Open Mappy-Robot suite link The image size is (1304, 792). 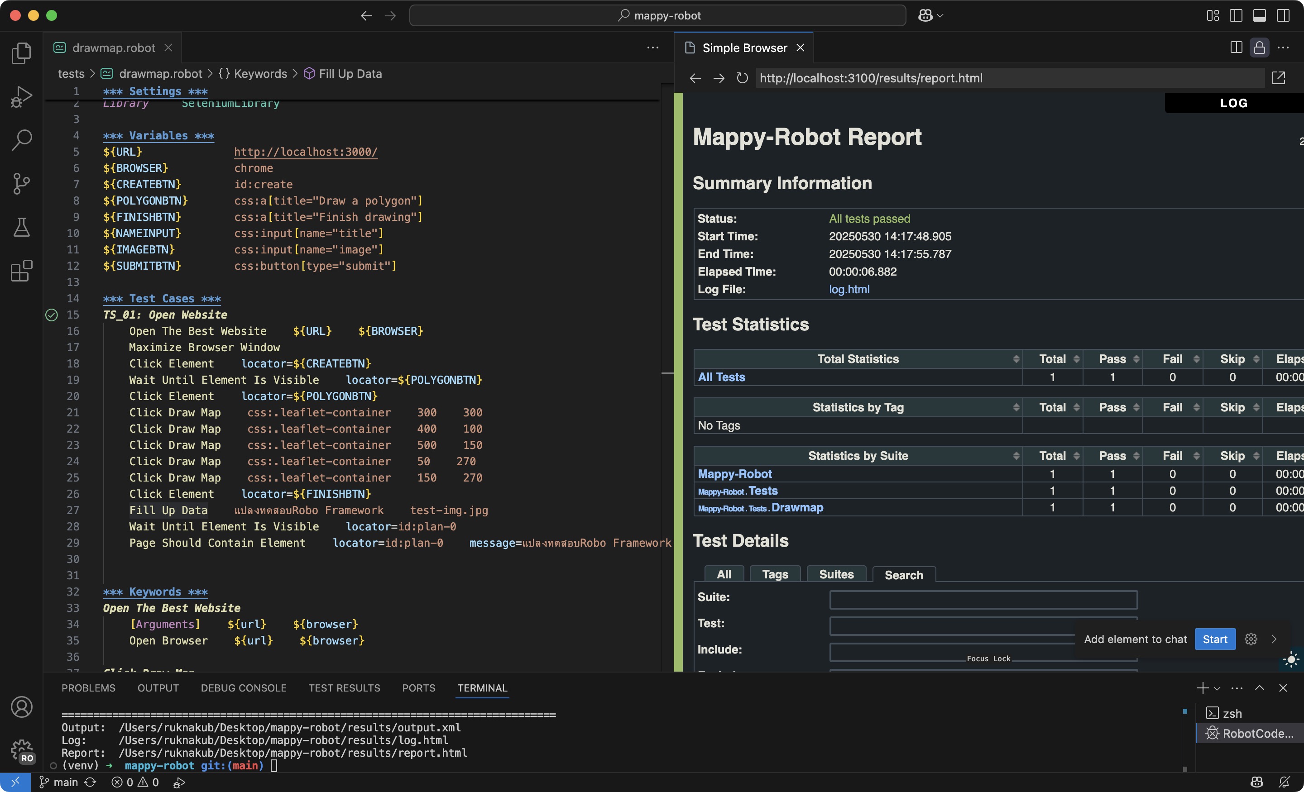(x=734, y=474)
